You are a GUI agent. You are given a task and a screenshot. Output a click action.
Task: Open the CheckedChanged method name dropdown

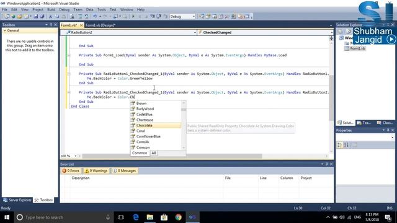coord(331,33)
